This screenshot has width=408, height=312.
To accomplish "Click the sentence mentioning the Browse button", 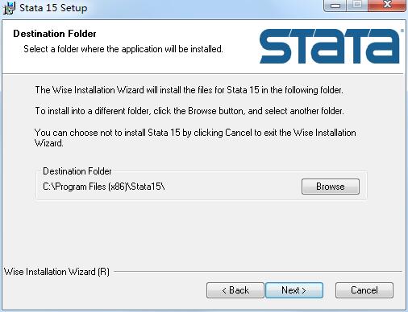I will (189, 111).
